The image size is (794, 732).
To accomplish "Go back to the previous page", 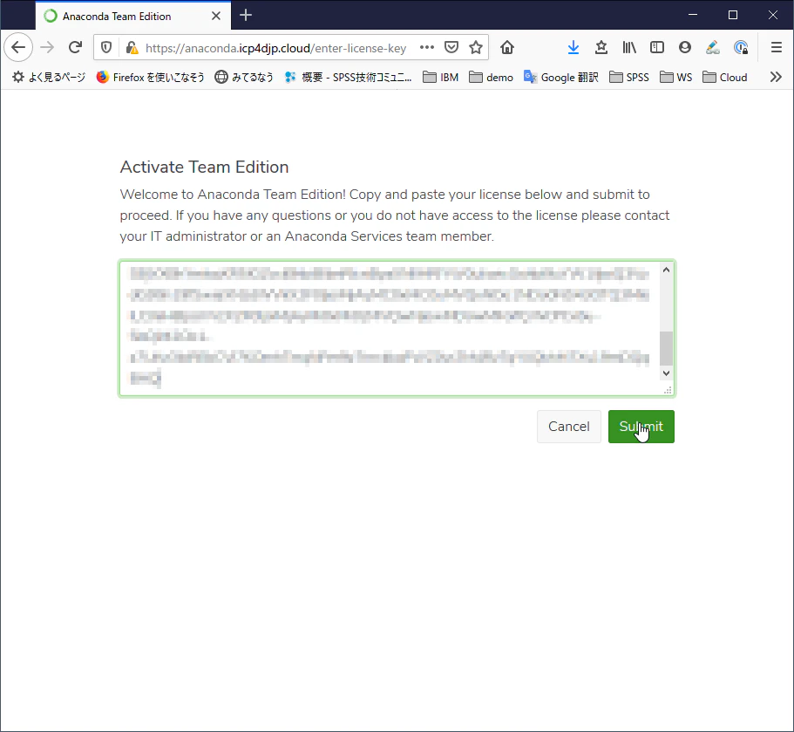I will (x=18, y=48).
